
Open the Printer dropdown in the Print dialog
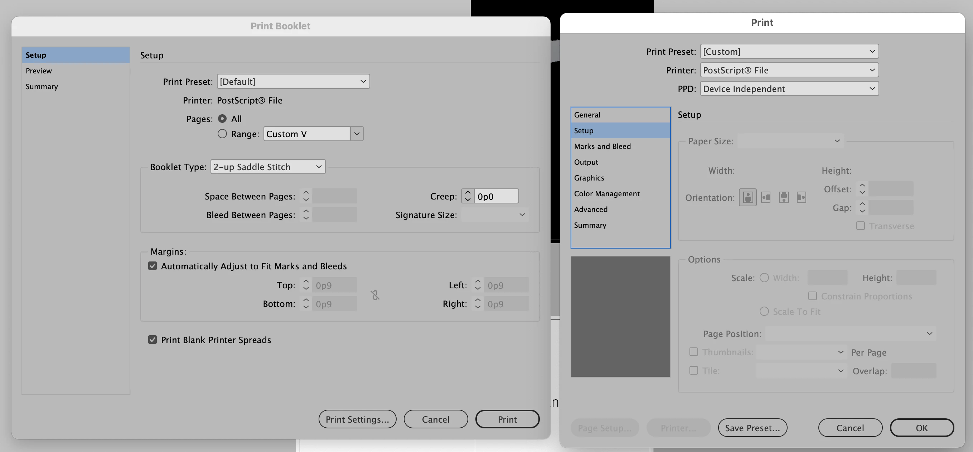789,70
